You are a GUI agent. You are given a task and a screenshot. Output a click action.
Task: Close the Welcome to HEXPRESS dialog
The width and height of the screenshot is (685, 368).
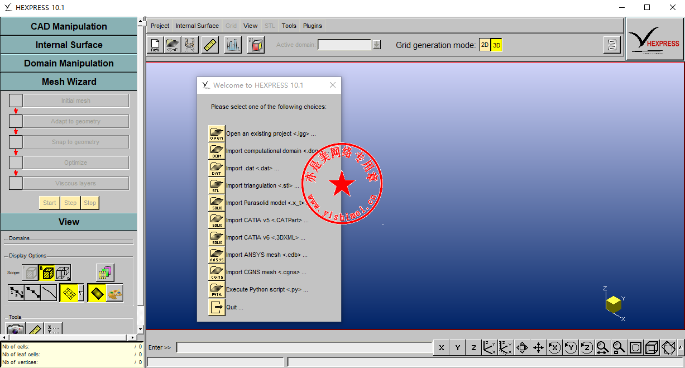point(333,85)
